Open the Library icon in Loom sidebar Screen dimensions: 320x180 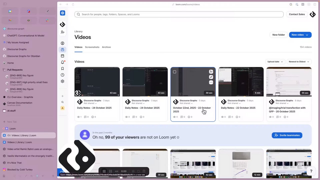coord(62,49)
